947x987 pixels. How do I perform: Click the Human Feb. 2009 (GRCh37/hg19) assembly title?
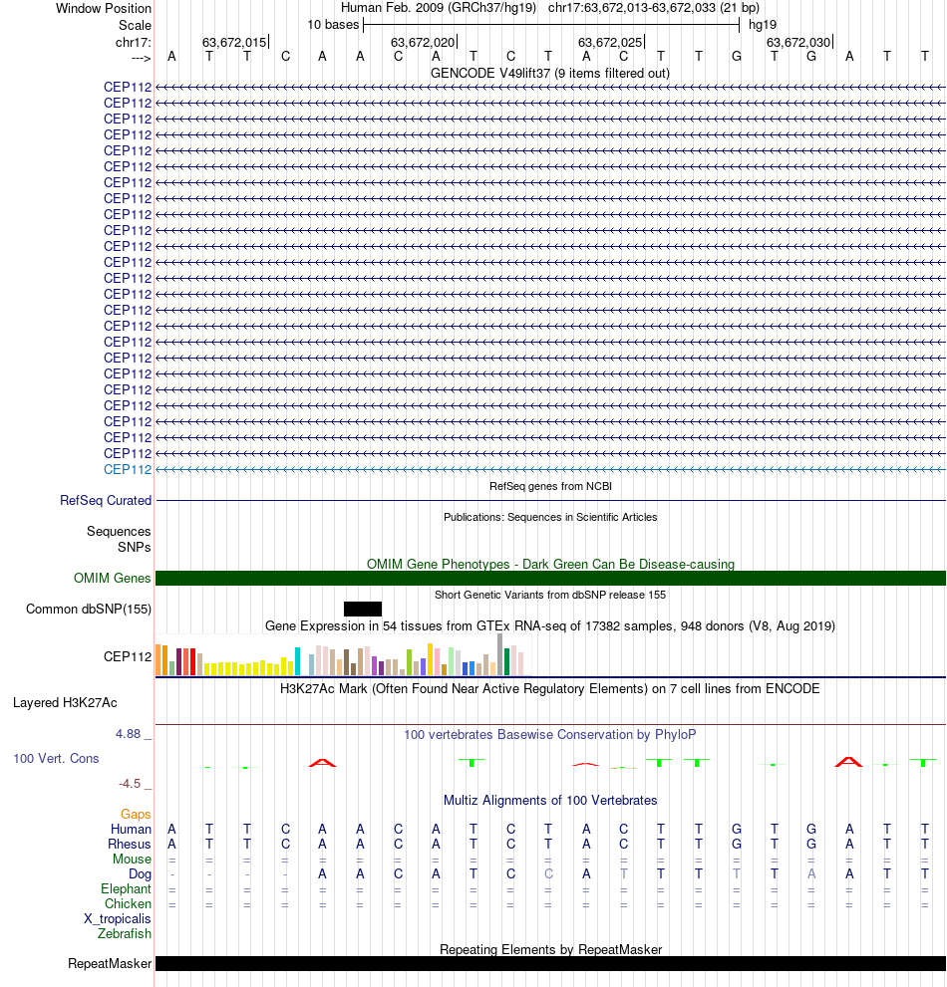tap(439, 8)
